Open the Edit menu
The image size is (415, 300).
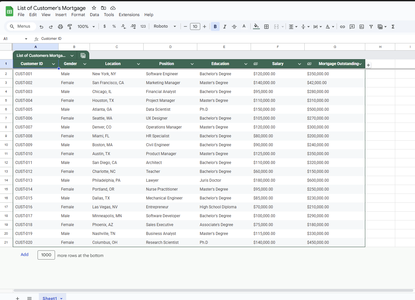33,15
